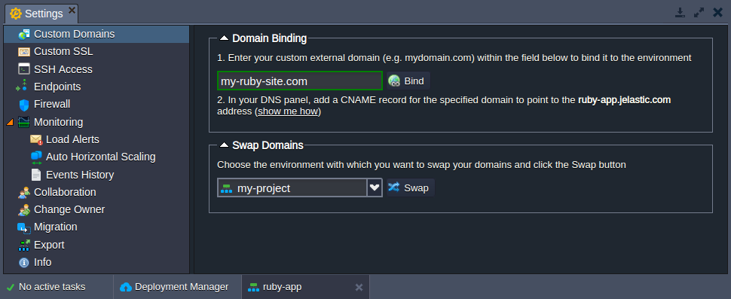This screenshot has height=299, width=731.
Task: Open Load Alerts under Monitoring
Action: point(96,139)
